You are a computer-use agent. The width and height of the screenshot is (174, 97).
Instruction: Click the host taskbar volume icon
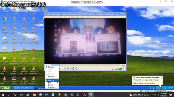pyautogui.click(x=155, y=95)
